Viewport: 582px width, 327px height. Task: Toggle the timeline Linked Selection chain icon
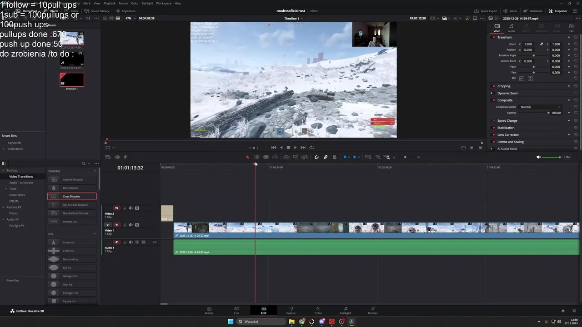[326, 157]
